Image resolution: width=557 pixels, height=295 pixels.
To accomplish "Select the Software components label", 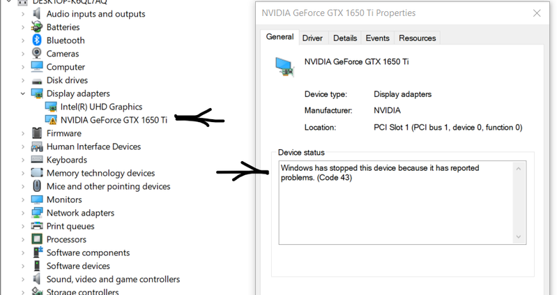I will pyautogui.click(x=88, y=252).
